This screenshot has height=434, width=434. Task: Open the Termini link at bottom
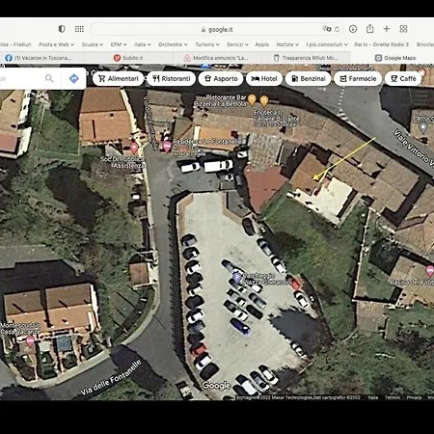pos(393,397)
